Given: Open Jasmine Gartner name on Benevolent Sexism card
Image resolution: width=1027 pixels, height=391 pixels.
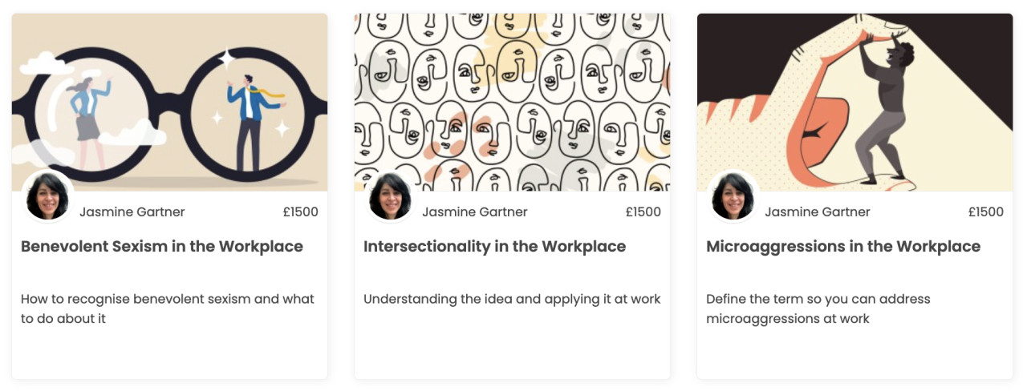Looking at the screenshot, I should [132, 212].
